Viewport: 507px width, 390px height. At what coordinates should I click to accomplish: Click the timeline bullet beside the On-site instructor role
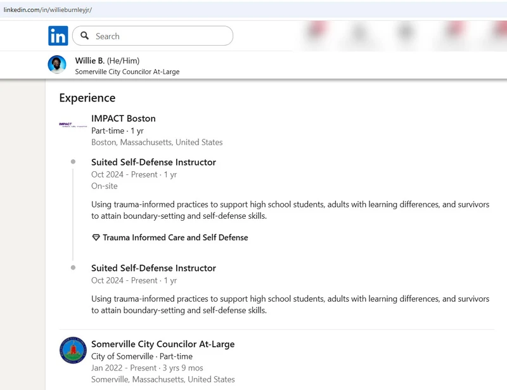(73, 162)
